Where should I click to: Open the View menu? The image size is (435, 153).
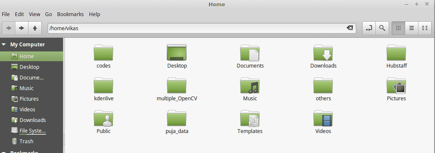(x=34, y=14)
